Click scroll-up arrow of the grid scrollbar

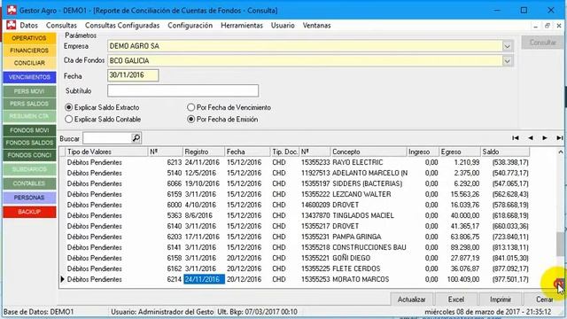[561, 152]
